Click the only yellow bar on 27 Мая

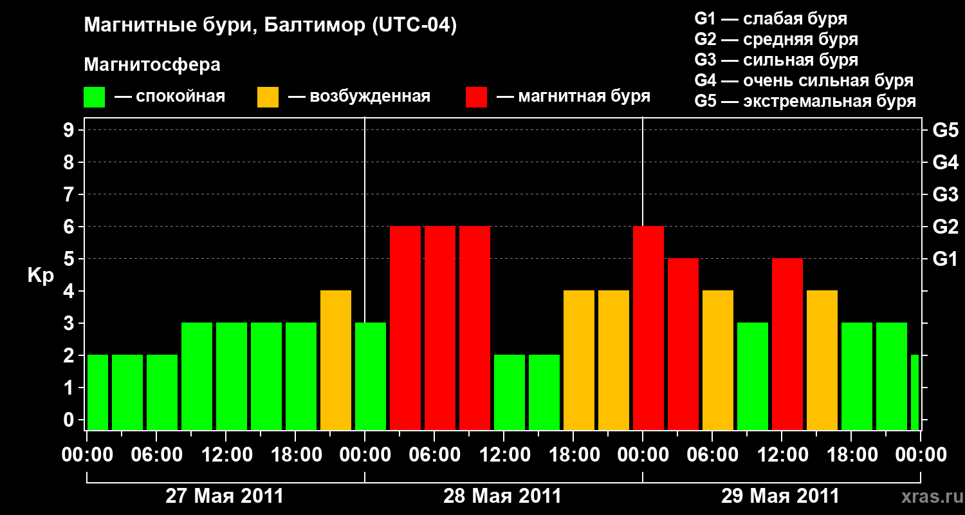(x=336, y=360)
